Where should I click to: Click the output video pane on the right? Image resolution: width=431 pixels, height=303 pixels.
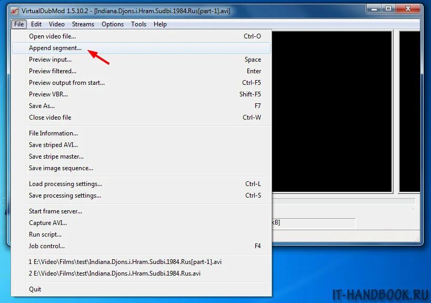click(x=409, y=112)
